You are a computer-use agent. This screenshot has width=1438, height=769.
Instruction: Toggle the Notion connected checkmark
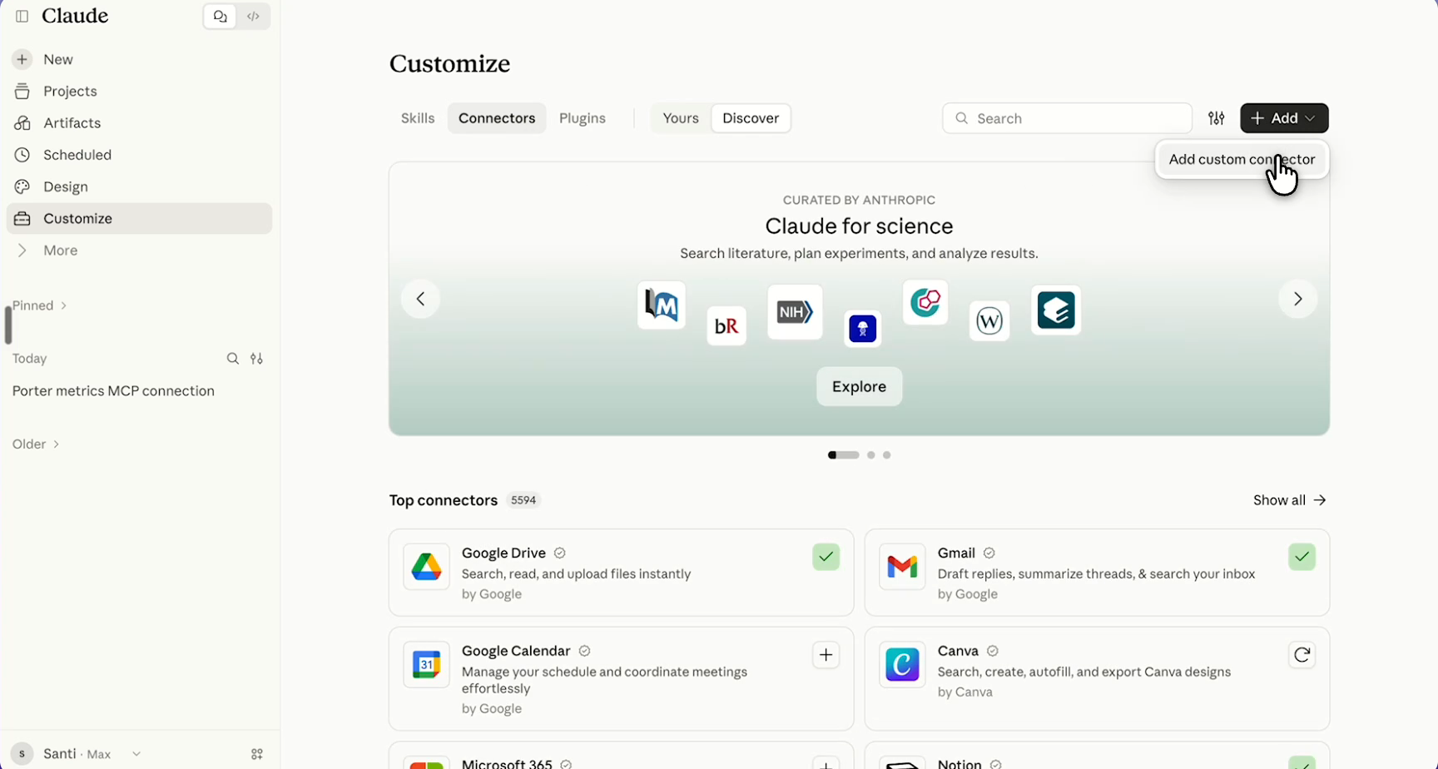click(1302, 763)
